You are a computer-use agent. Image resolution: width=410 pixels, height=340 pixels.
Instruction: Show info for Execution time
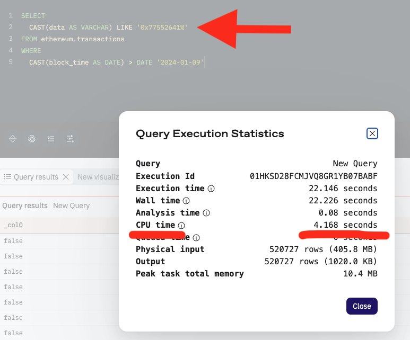pos(211,189)
